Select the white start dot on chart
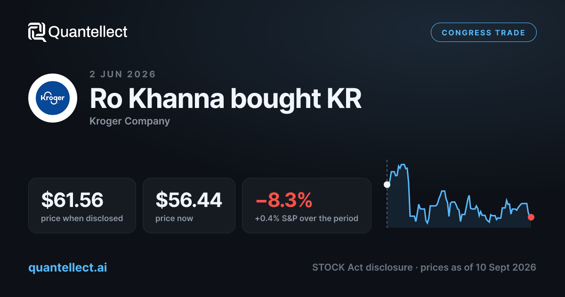Screen dimensions: 565x297 pyautogui.click(x=387, y=184)
